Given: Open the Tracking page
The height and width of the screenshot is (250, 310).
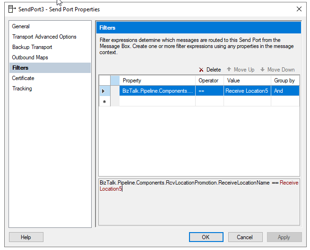Looking at the screenshot, I should point(22,89).
